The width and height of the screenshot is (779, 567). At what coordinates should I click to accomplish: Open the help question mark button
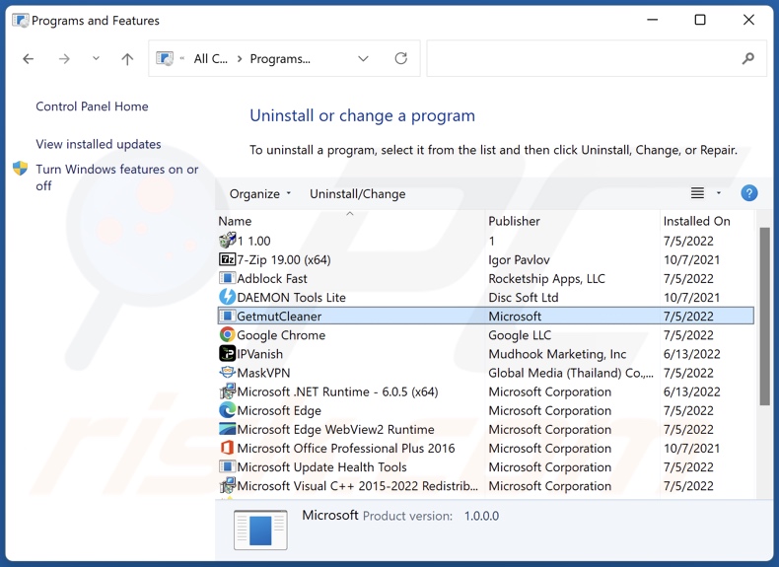[x=748, y=193]
